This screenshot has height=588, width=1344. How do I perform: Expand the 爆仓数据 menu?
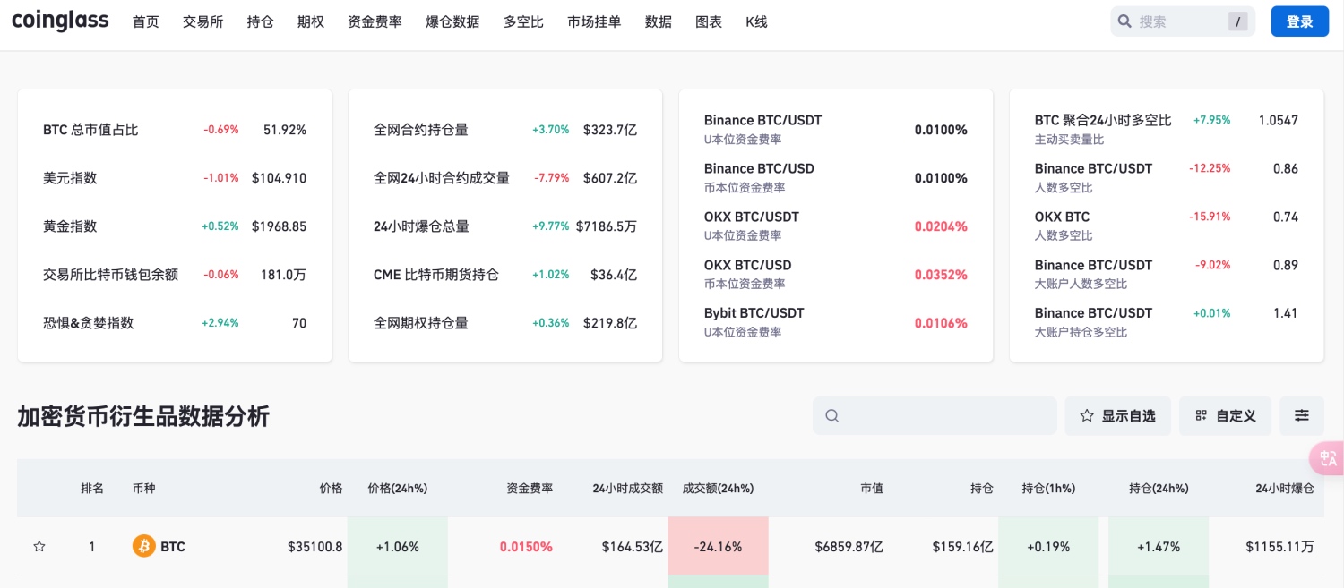[452, 21]
